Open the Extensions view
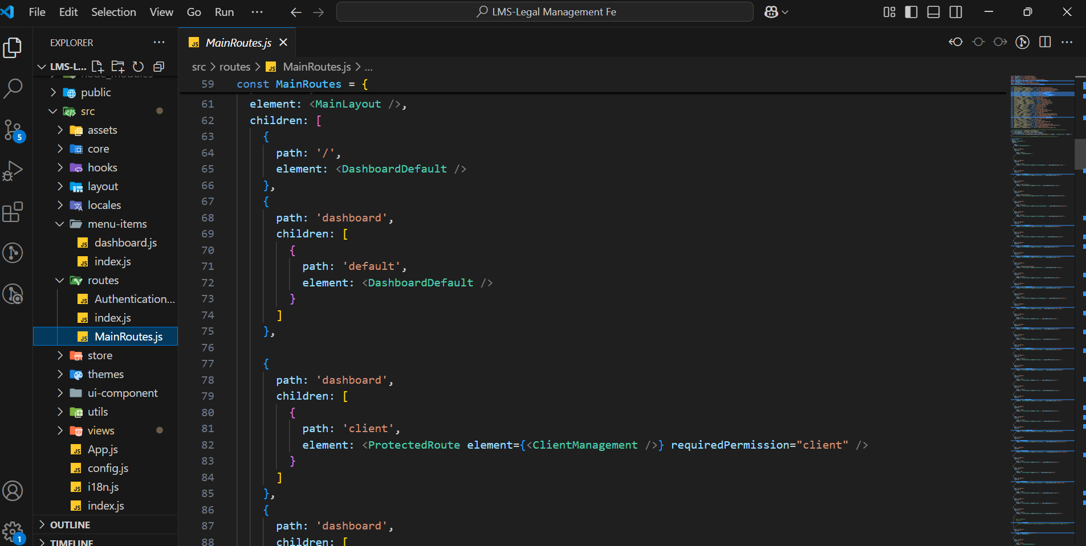Viewport: 1086px width, 546px height. pos(13,212)
